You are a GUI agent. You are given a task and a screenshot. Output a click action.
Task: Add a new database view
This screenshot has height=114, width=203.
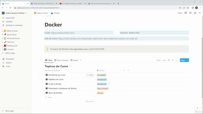tap(81, 60)
